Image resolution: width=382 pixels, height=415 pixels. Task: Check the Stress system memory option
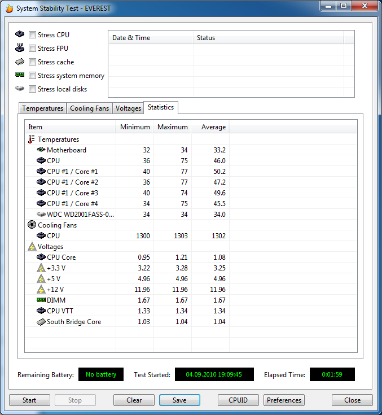[x=33, y=76]
